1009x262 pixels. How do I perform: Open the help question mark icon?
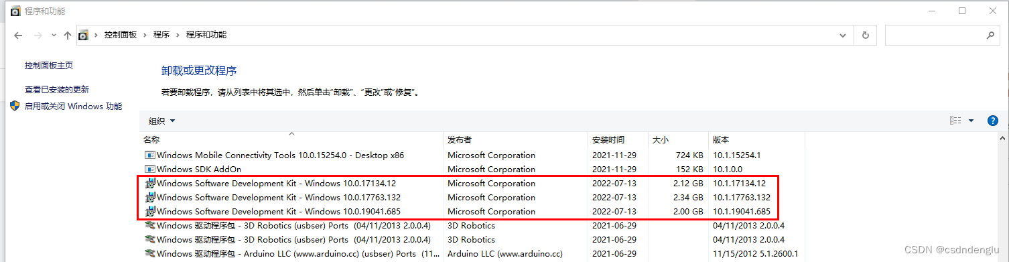point(993,121)
